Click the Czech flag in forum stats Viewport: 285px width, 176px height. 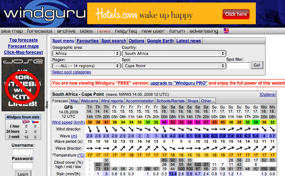point(35,122)
